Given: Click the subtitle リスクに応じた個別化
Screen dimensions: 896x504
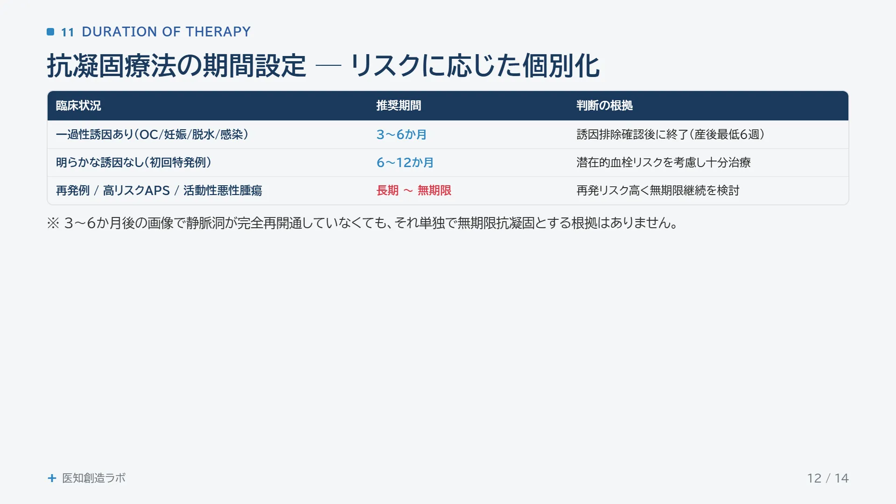Looking at the screenshot, I should [475, 65].
